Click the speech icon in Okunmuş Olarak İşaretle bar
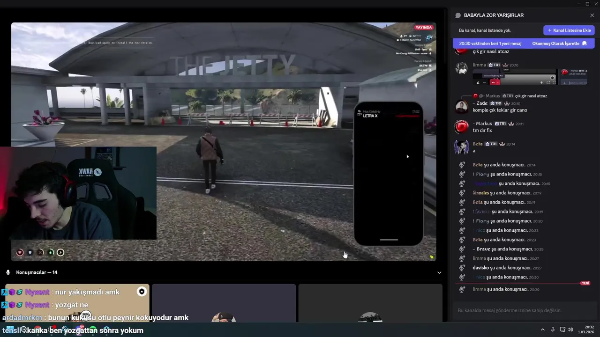600x337 pixels. [x=584, y=44]
